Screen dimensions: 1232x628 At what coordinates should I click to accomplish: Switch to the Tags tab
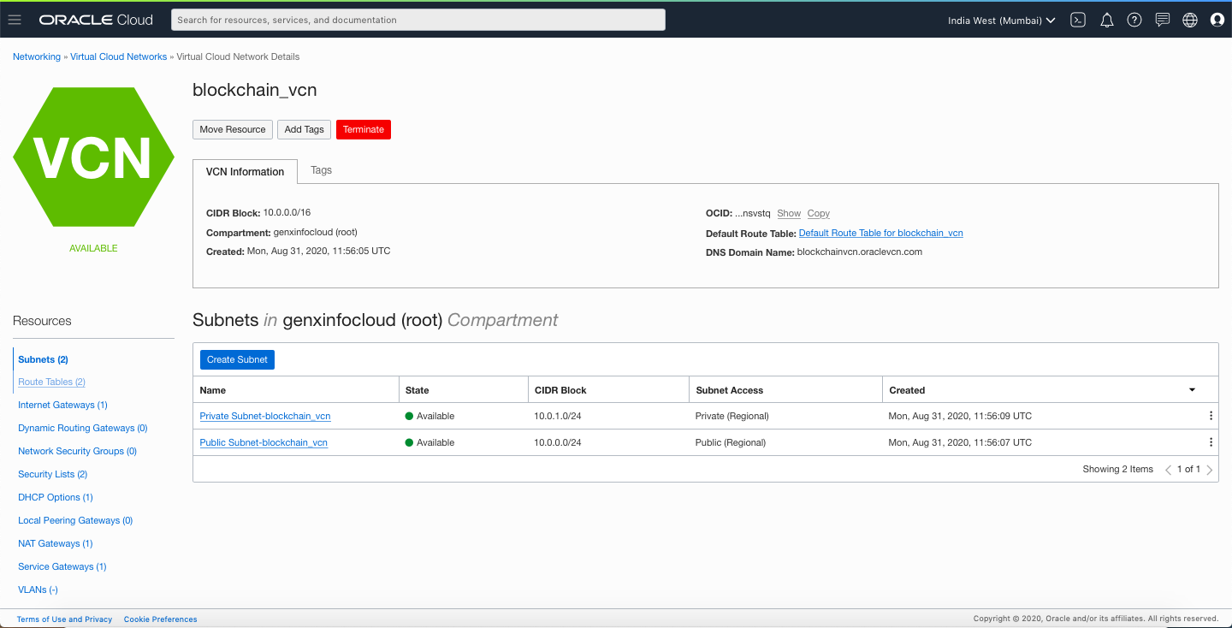point(321,170)
